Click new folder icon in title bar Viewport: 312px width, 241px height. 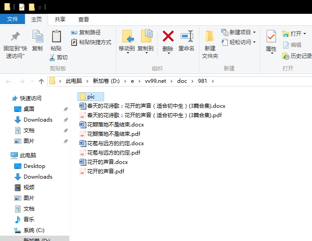(32, 7)
